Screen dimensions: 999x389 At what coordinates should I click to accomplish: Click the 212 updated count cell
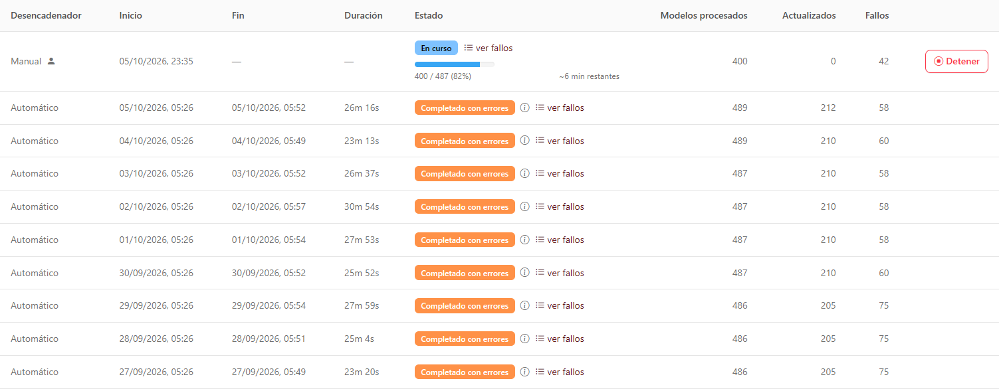click(x=828, y=108)
